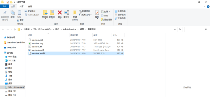Screen dimensions: 210x97
Task: Refresh the current folder view
Action: (180, 29)
